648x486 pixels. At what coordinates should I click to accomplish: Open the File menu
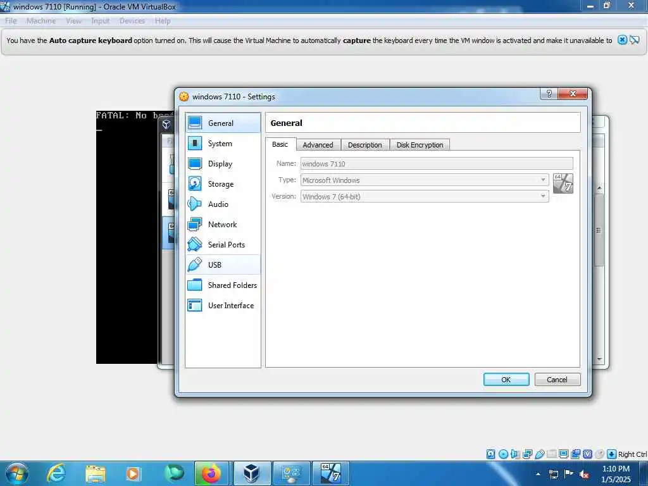click(x=11, y=21)
